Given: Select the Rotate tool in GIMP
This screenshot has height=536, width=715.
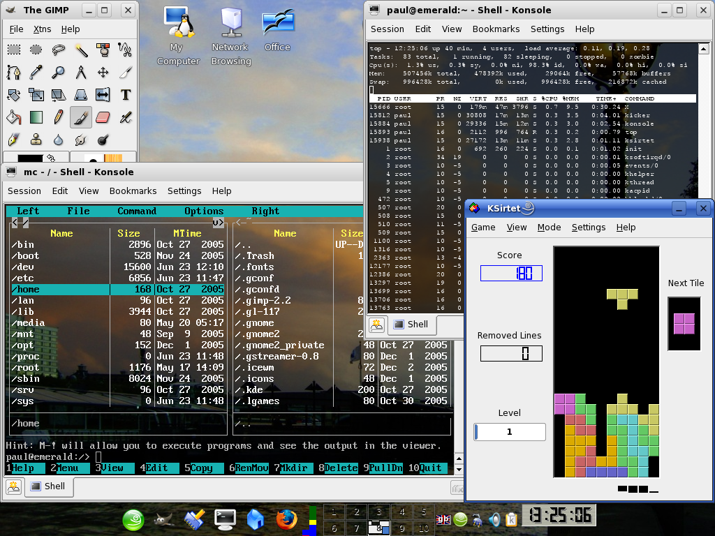Looking at the screenshot, I should [14, 95].
